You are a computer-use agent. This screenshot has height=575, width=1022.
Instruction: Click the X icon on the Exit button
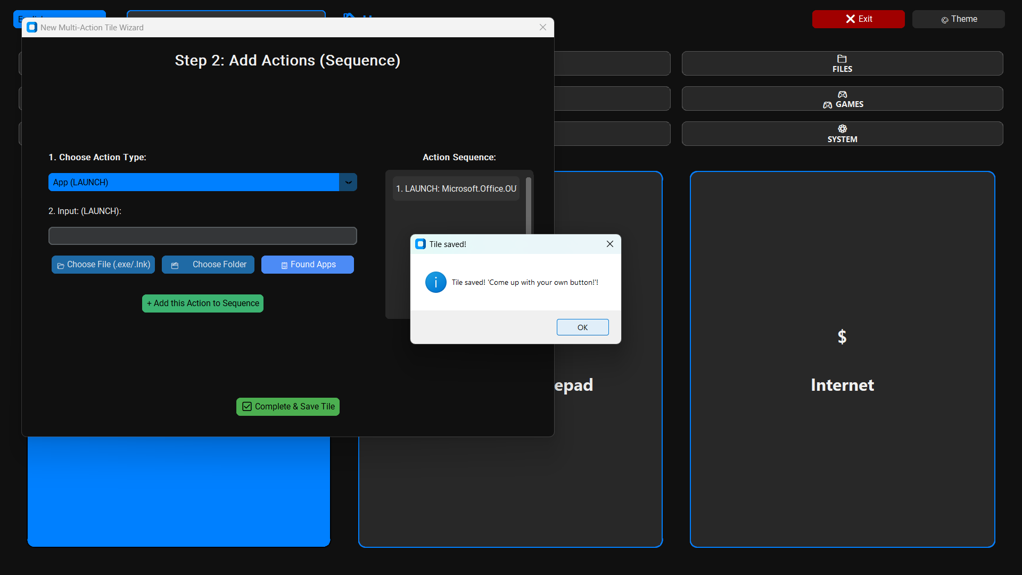850,19
